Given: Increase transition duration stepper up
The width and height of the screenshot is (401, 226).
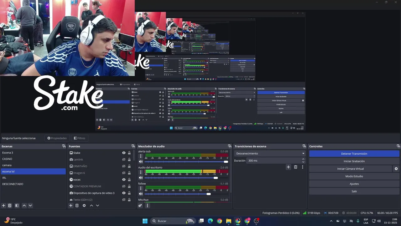Looking at the screenshot, I should point(303,159).
